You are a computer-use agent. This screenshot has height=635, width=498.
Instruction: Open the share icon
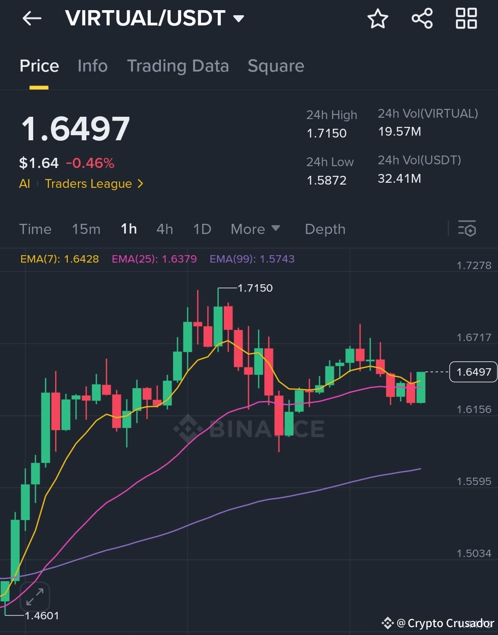click(421, 19)
